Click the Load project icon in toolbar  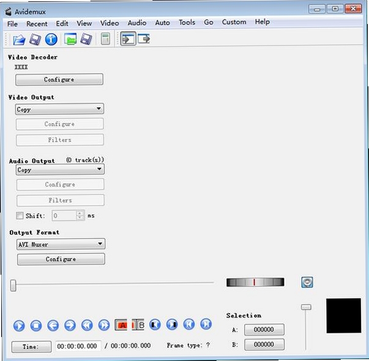click(x=70, y=39)
